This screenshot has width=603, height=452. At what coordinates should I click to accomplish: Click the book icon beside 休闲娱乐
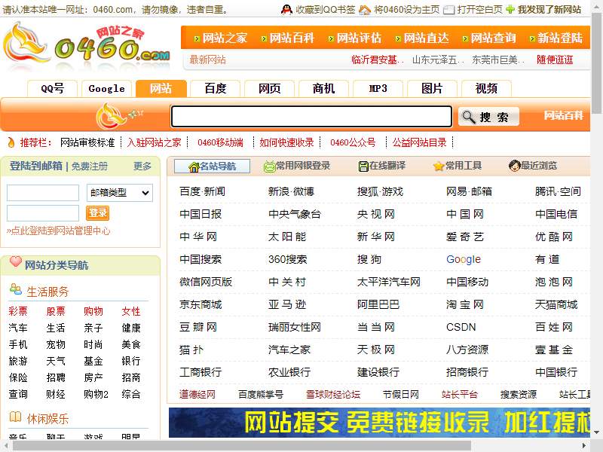pyautogui.click(x=15, y=417)
